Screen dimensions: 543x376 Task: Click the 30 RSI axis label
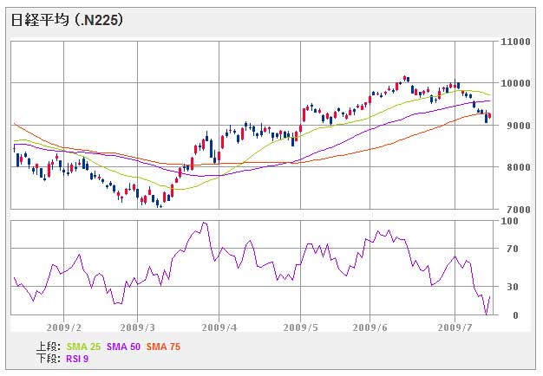tap(513, 287)
